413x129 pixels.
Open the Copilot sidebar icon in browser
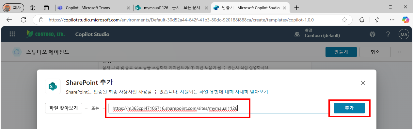pos(405,20)
